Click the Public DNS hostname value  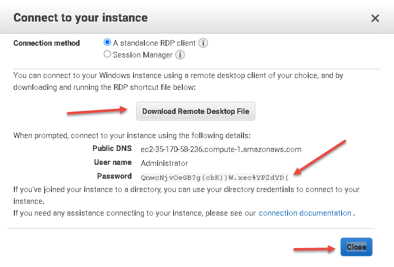pos(221,149)
